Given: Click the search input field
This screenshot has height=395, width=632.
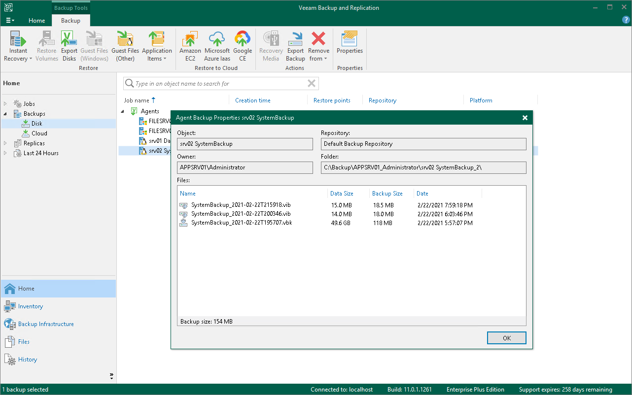Looking at the screenshot, I should (221, 84).
